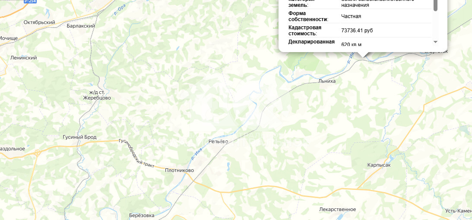
Task: Click the Барлакский settlement label
Action: [x=81, y=26]
